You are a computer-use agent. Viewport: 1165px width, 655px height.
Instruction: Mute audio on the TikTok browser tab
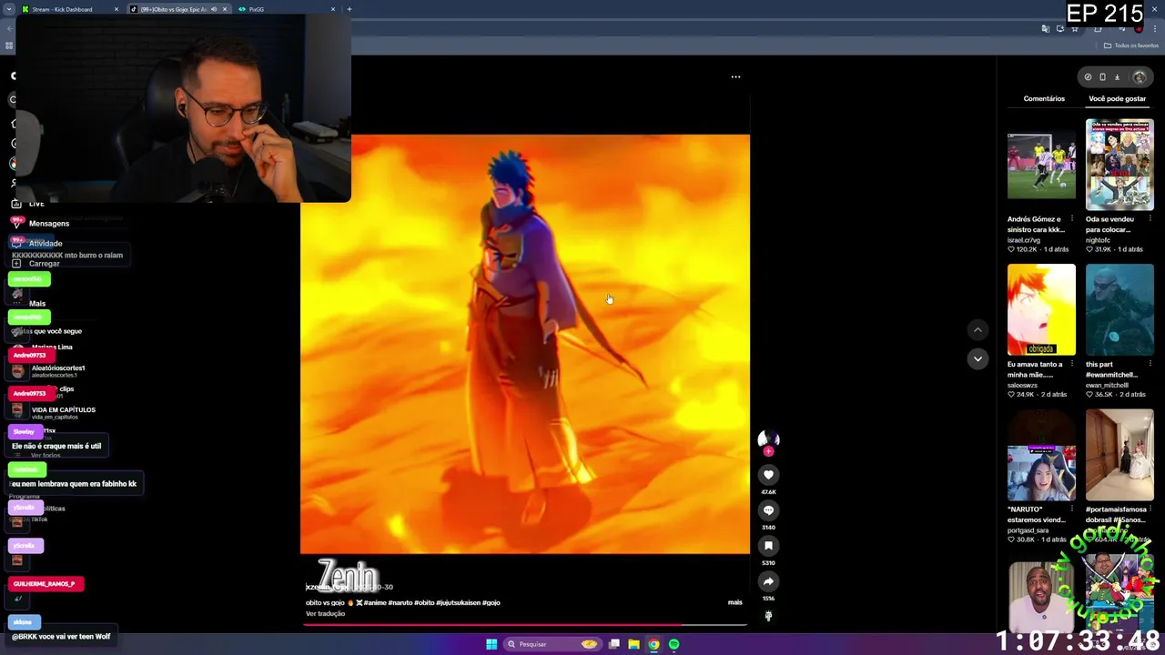click(x=214, y=9)
